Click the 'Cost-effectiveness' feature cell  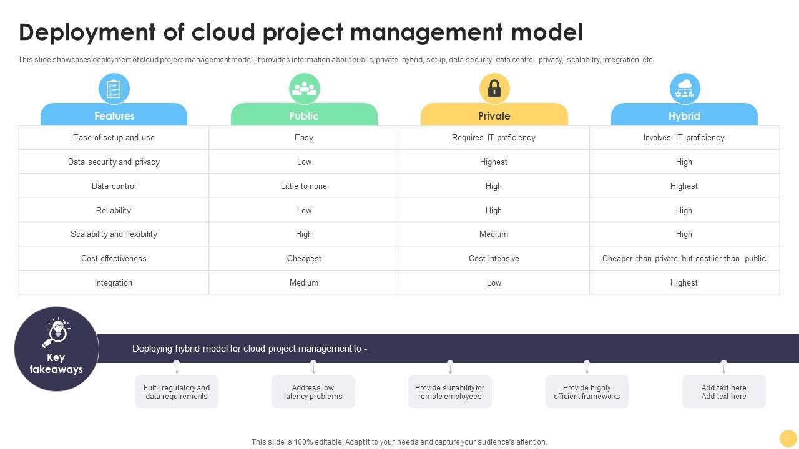[114, 258]
